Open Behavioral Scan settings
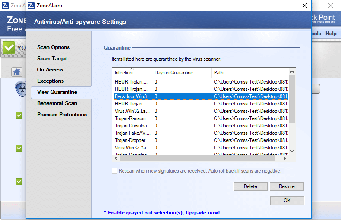 point(57,103)
